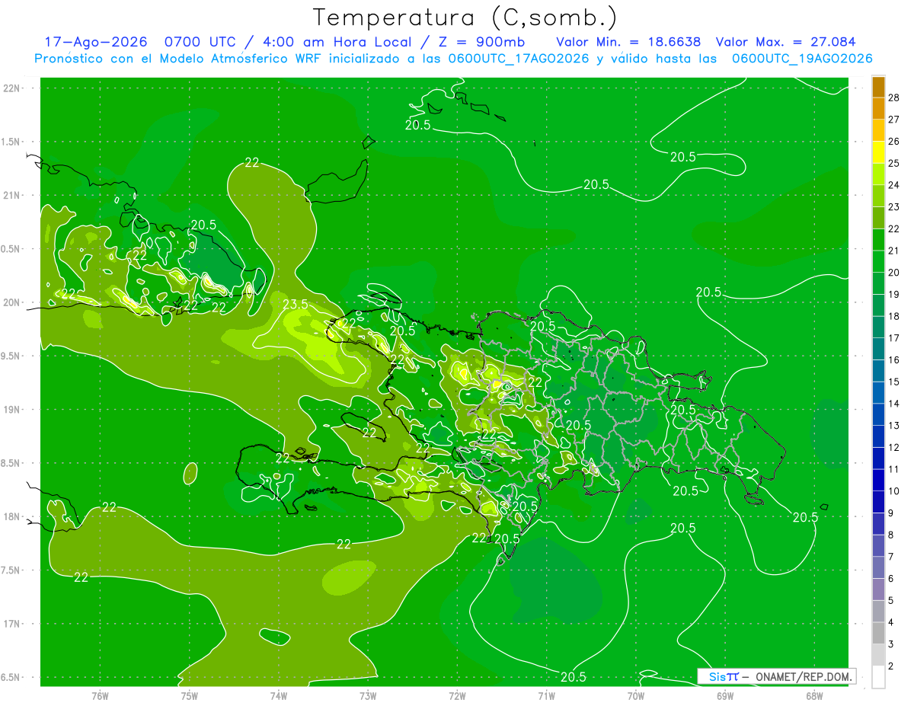Click the color bar label 12
The height and width of the screenshot is (706, 914).
[x=894, y=448]
